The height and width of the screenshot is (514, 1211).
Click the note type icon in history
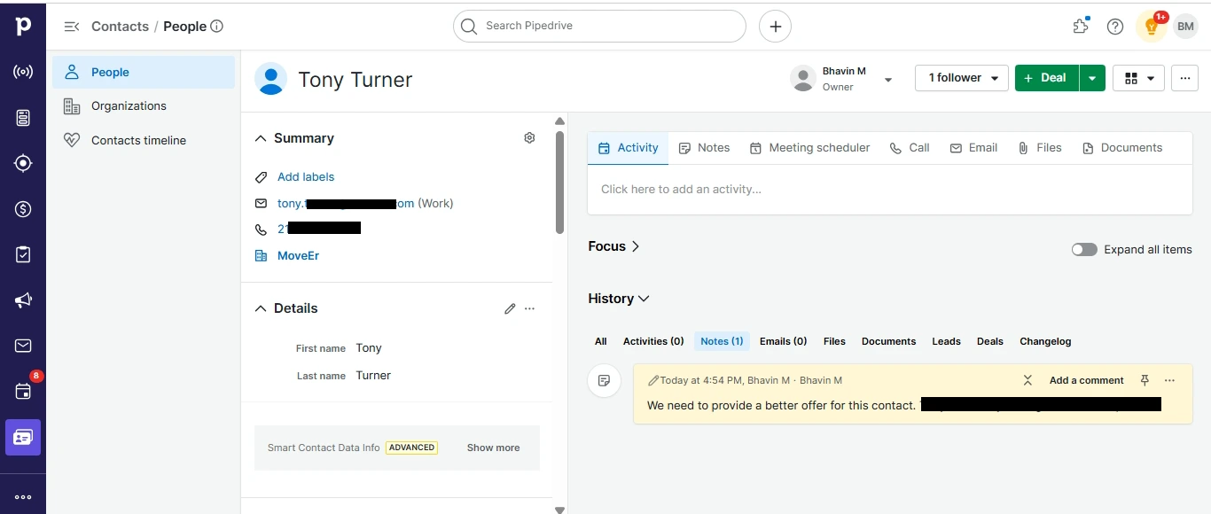604,380
